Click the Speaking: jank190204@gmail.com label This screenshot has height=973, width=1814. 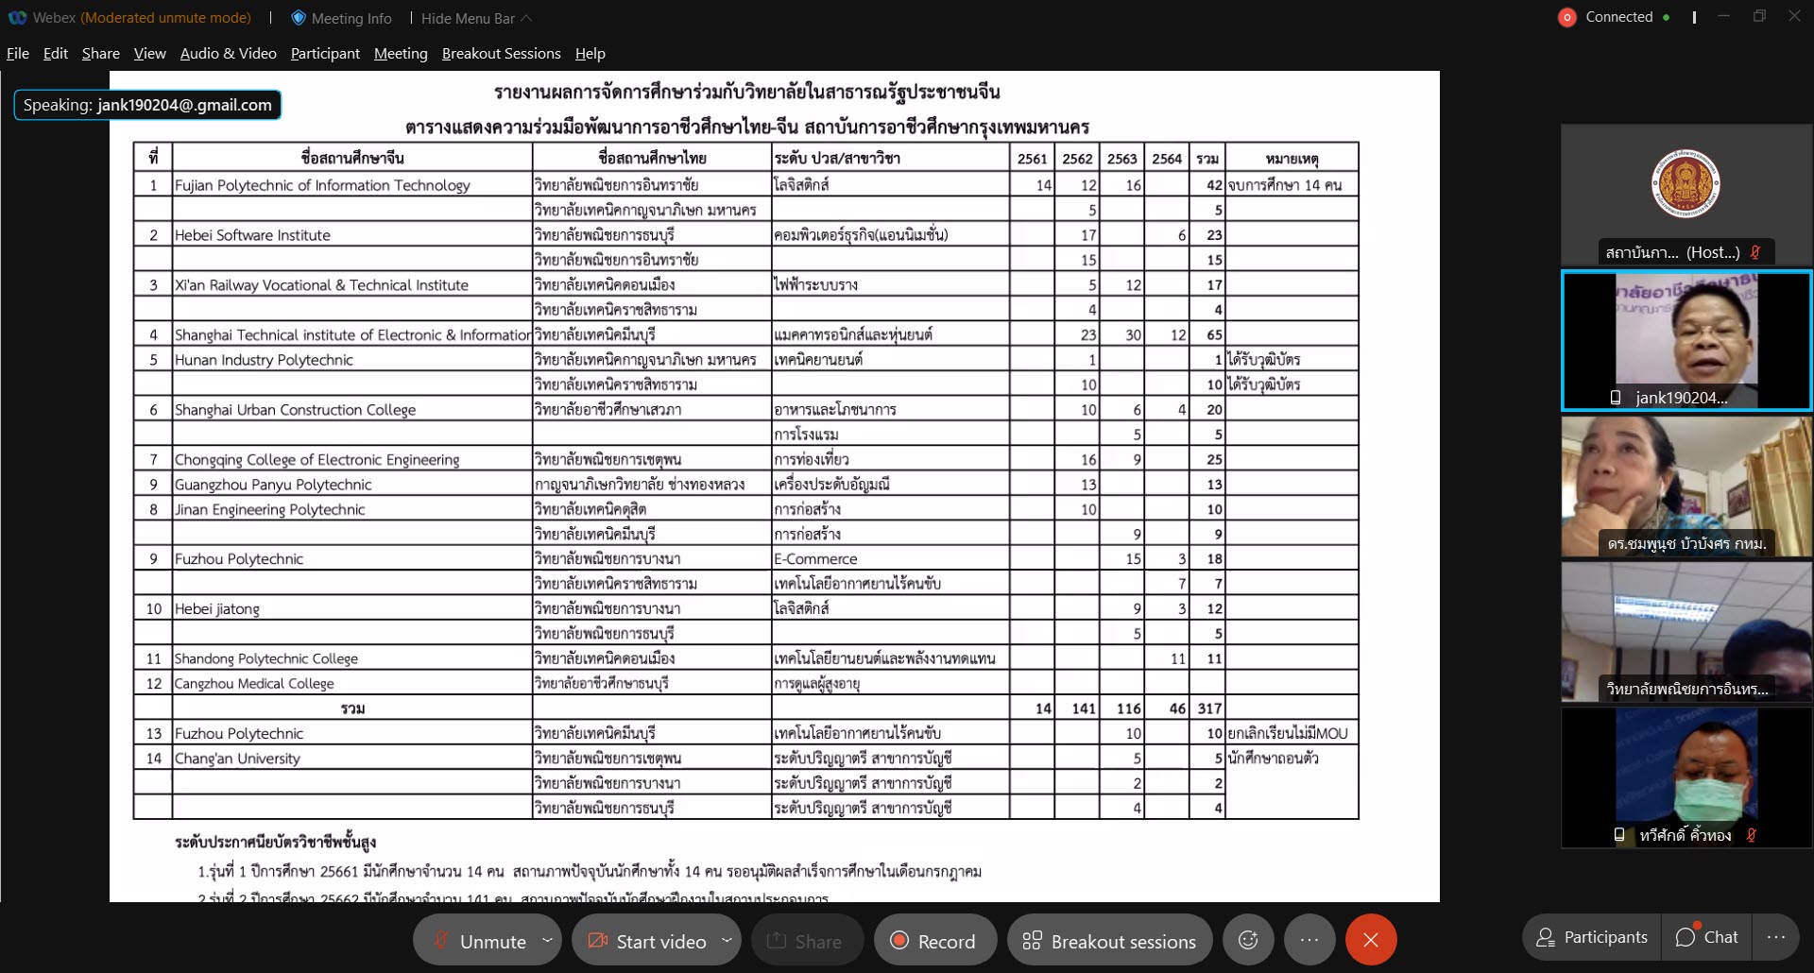click(147, 105)
